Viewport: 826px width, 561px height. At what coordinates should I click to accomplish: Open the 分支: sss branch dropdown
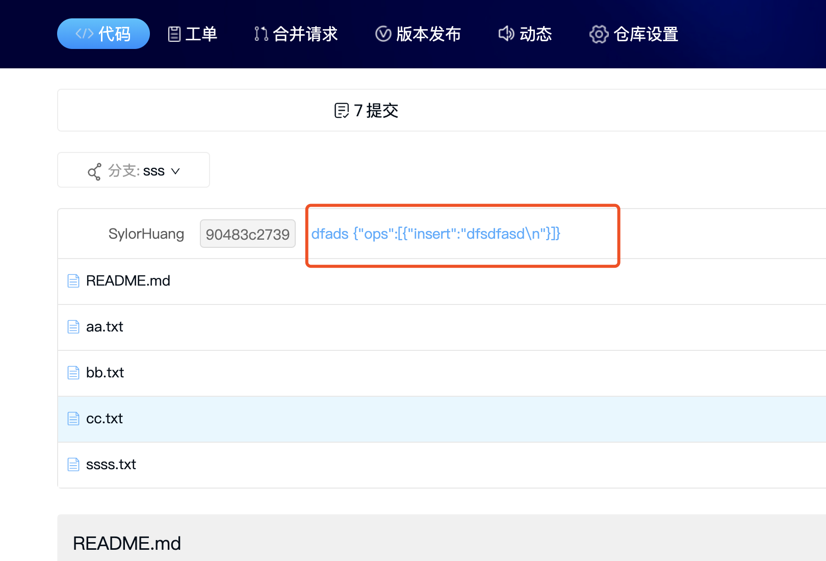click(134, 170)
